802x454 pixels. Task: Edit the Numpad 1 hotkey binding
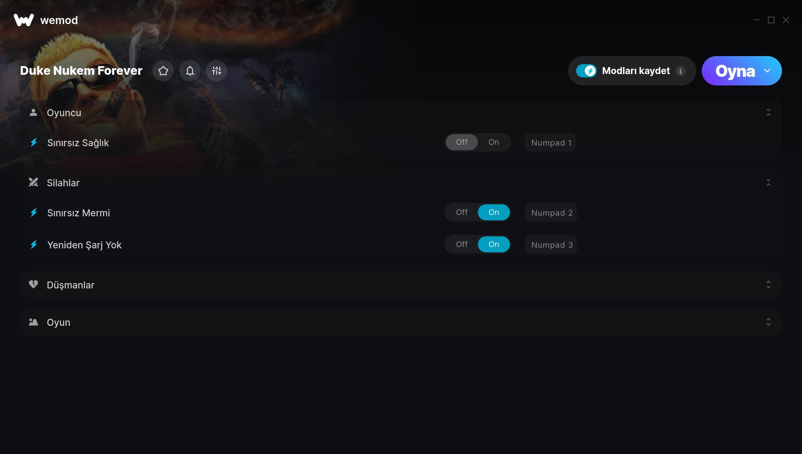coord(551,143)
